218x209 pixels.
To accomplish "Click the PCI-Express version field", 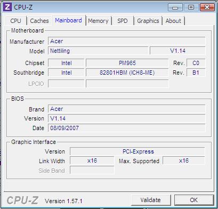I will click(x=138, y=151).
